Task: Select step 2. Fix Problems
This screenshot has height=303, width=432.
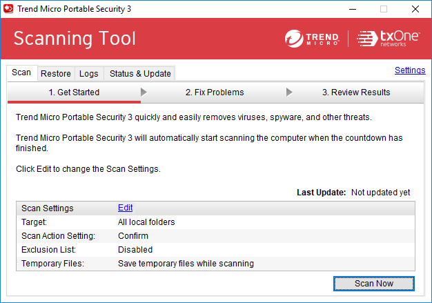Action: (215, 92)
